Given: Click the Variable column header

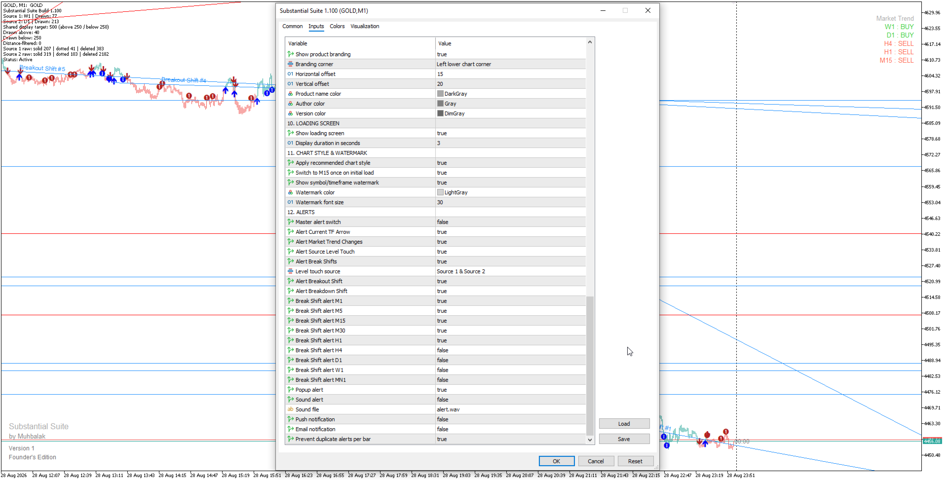Looking at the screenshot, I should click(360, 43).
